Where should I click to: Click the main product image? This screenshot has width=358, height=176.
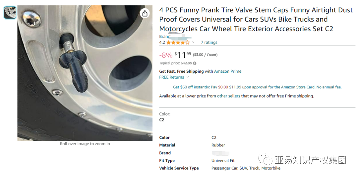point(85,73)
